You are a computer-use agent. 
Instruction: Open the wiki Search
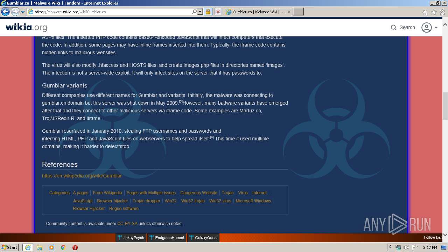[403, 27]
